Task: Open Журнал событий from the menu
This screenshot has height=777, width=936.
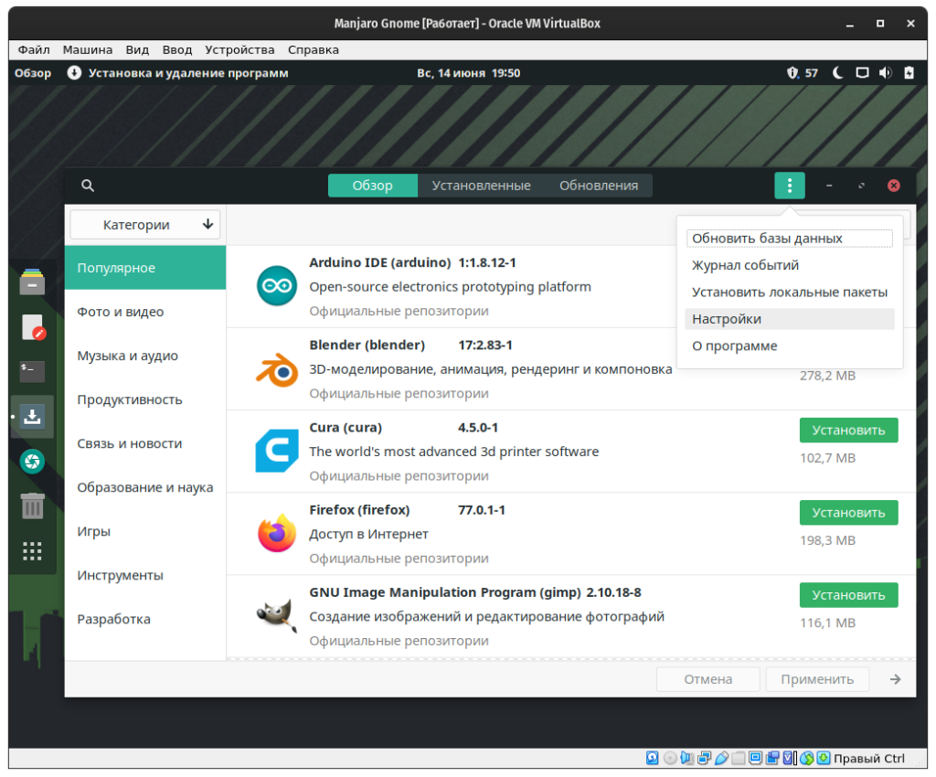Action: [x=789, y=265]
